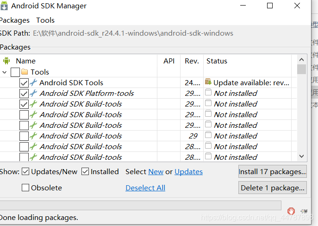
Task: Click the Status column header
Action: click(217, 61)
